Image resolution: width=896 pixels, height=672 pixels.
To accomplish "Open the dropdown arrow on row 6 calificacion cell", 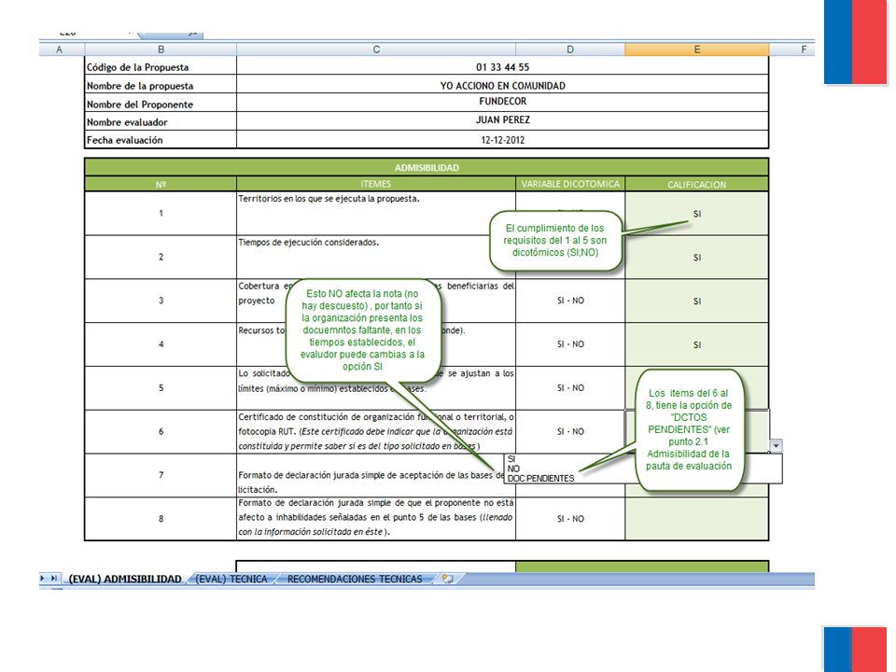I will [x=776, y=446].
